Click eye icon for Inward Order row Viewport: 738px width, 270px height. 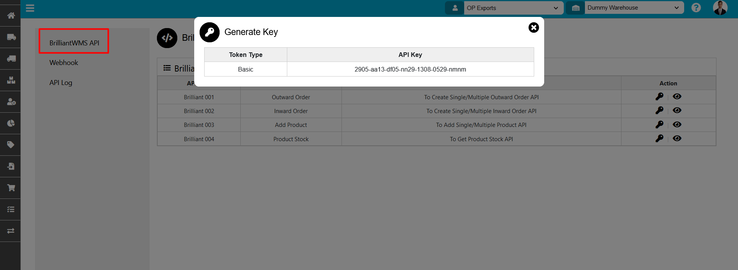[x=677, y=110]
